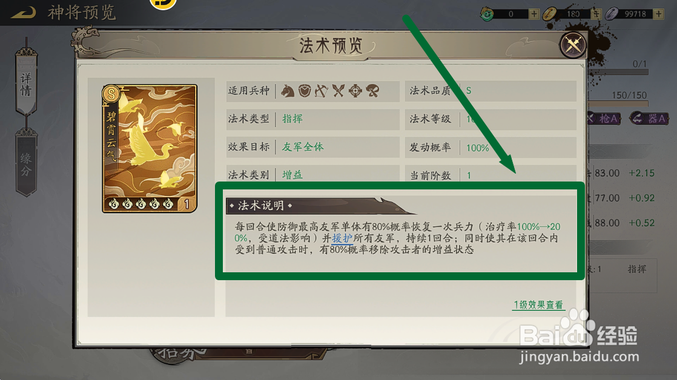Click the back arrow beside 神将预览
This screenshot has width=677, height=380.
tap(24, 13)
